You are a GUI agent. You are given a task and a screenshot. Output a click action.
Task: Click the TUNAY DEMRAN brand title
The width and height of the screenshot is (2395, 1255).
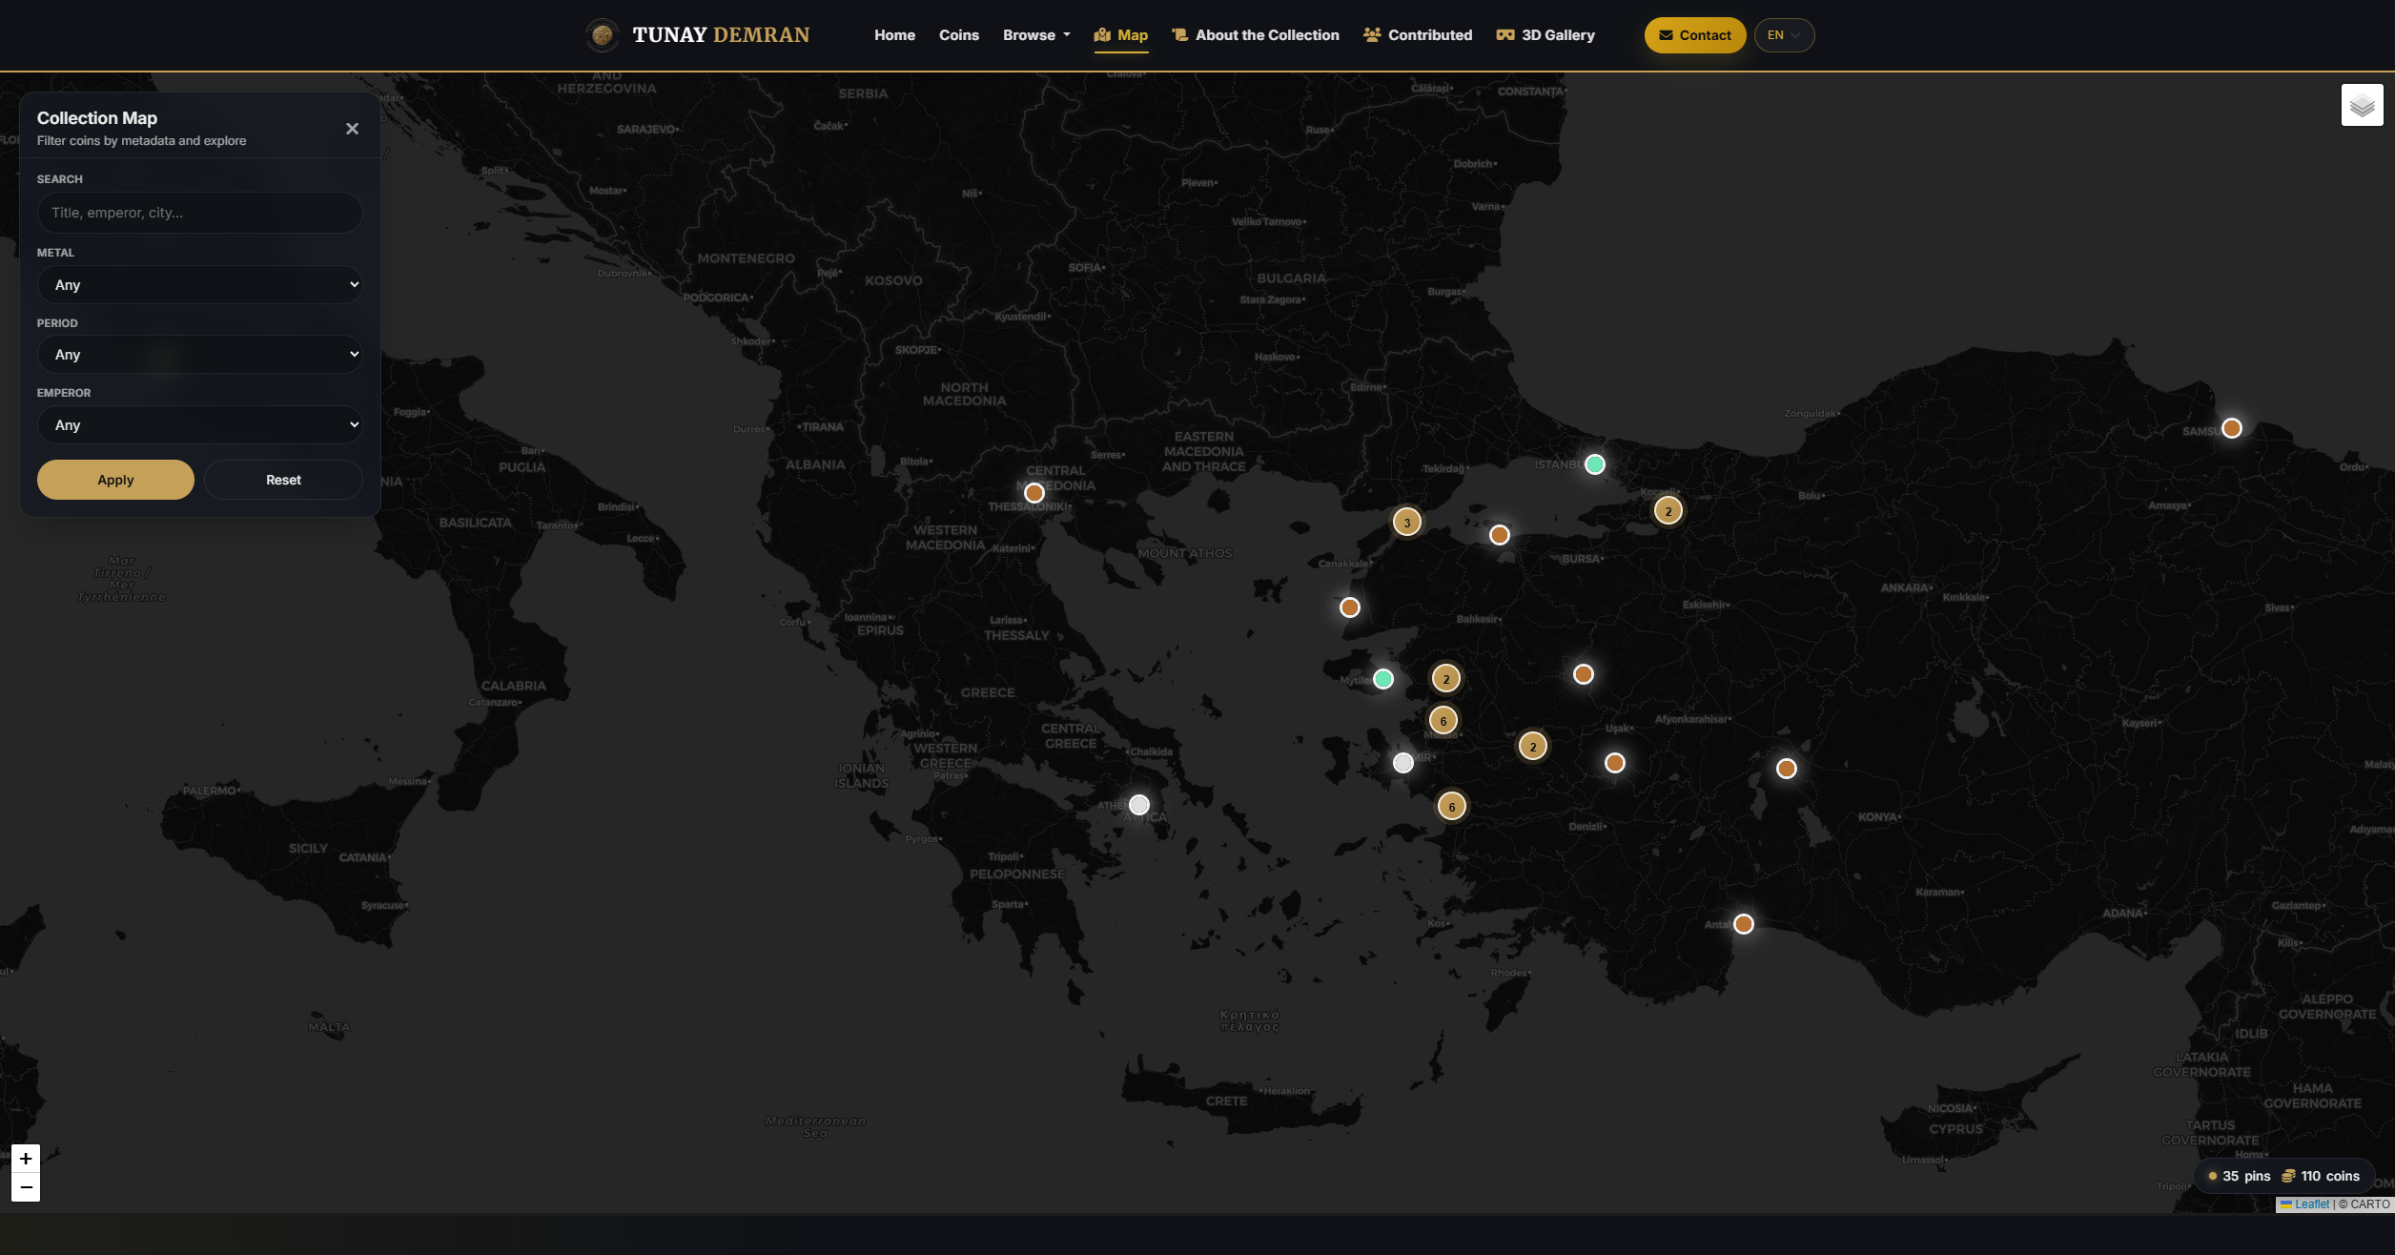tap(721, 35)
